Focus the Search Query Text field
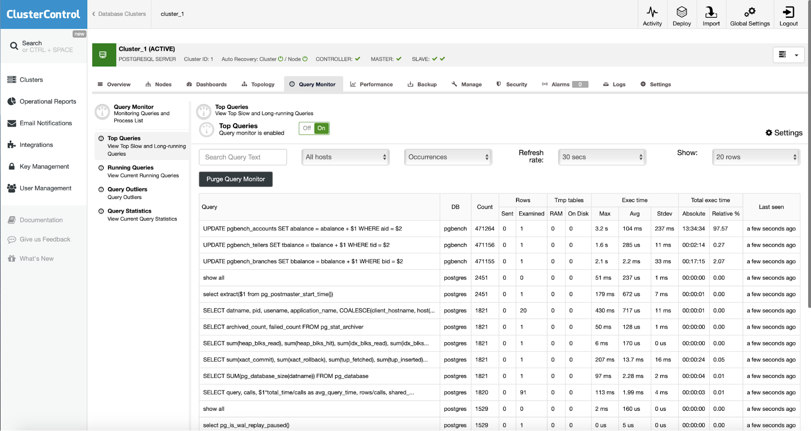This screenshot has width=811, height=431. pos(243,157)
